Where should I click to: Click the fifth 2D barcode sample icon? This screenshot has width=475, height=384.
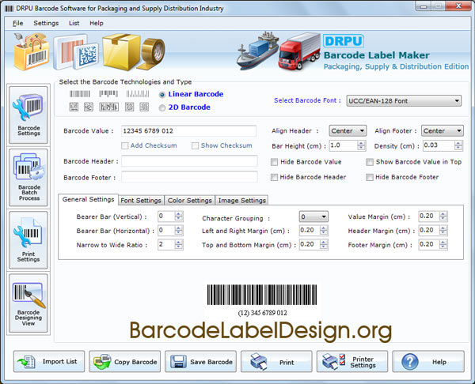pyautogui.click(x=144, y=107)
